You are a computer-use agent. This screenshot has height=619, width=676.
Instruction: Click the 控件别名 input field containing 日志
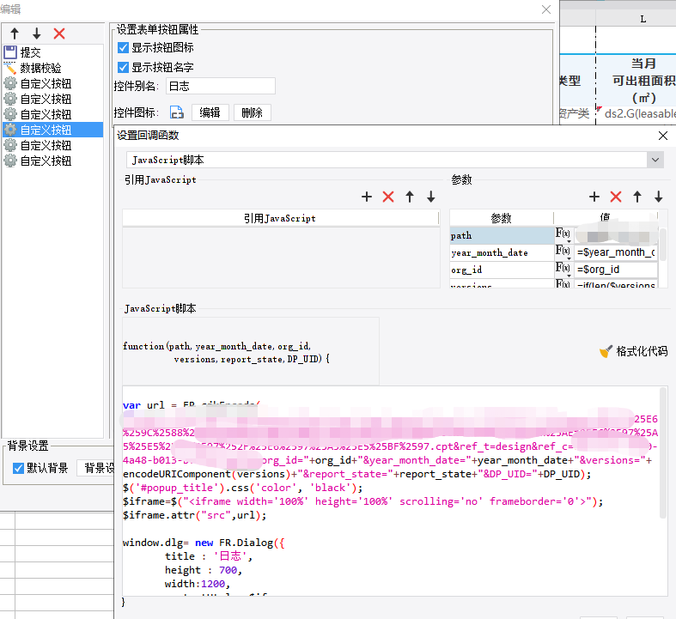[x=220, y=86]
